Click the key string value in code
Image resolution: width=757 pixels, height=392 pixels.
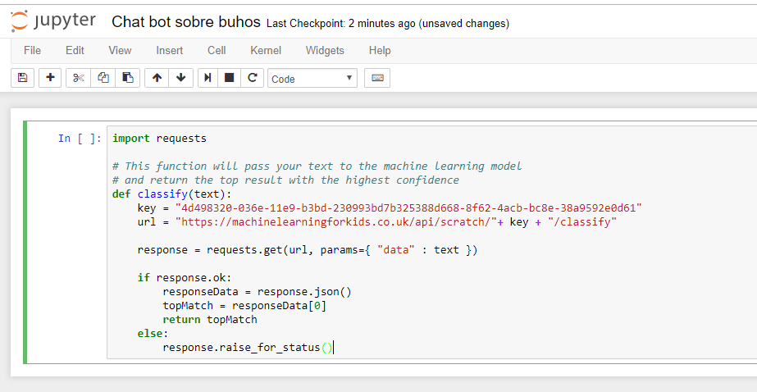coord(408,208)
